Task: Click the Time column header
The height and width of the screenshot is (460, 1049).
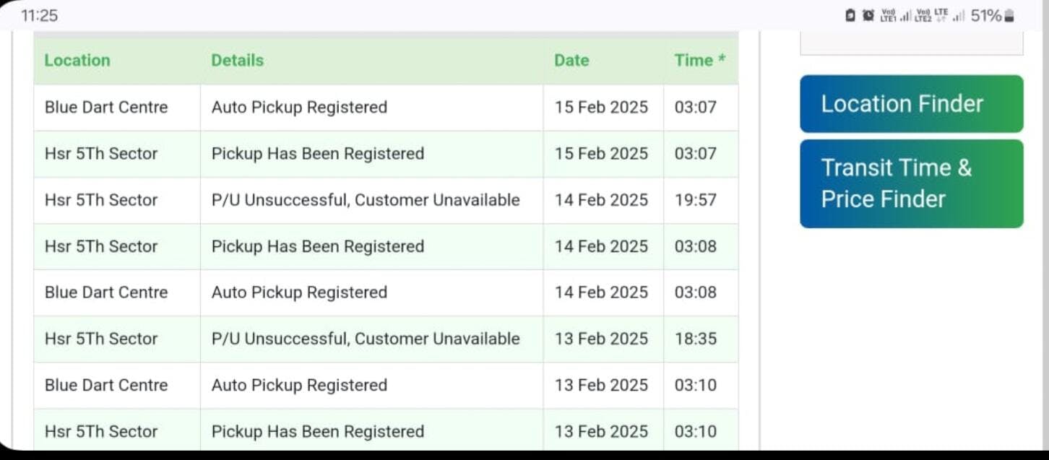Action: 699,61
